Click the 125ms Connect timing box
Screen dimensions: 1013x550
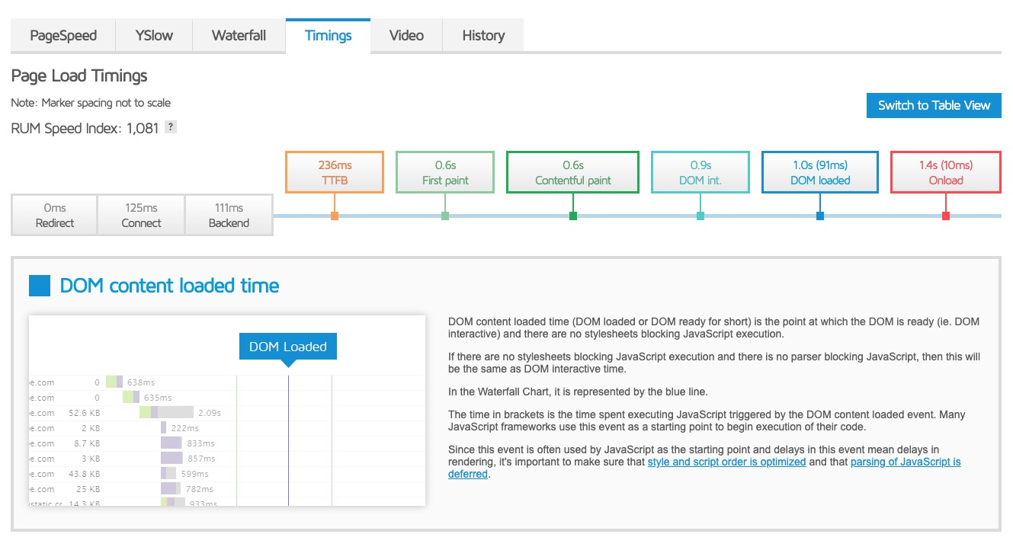[141, 216]
